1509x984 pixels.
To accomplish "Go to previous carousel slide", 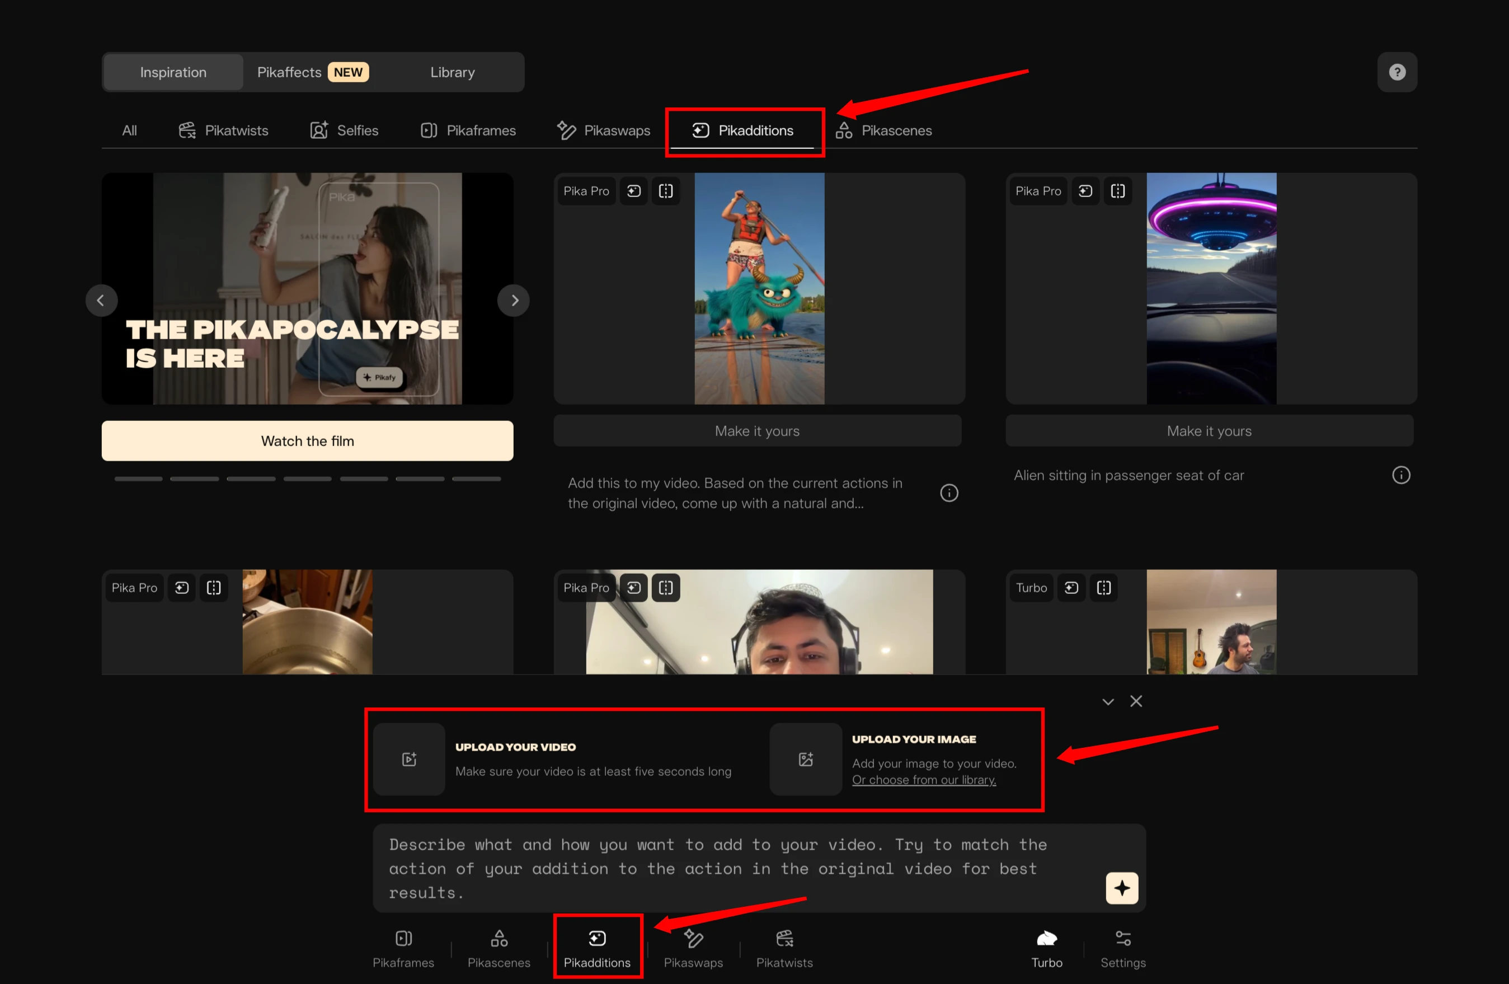I will coord(101,300).
